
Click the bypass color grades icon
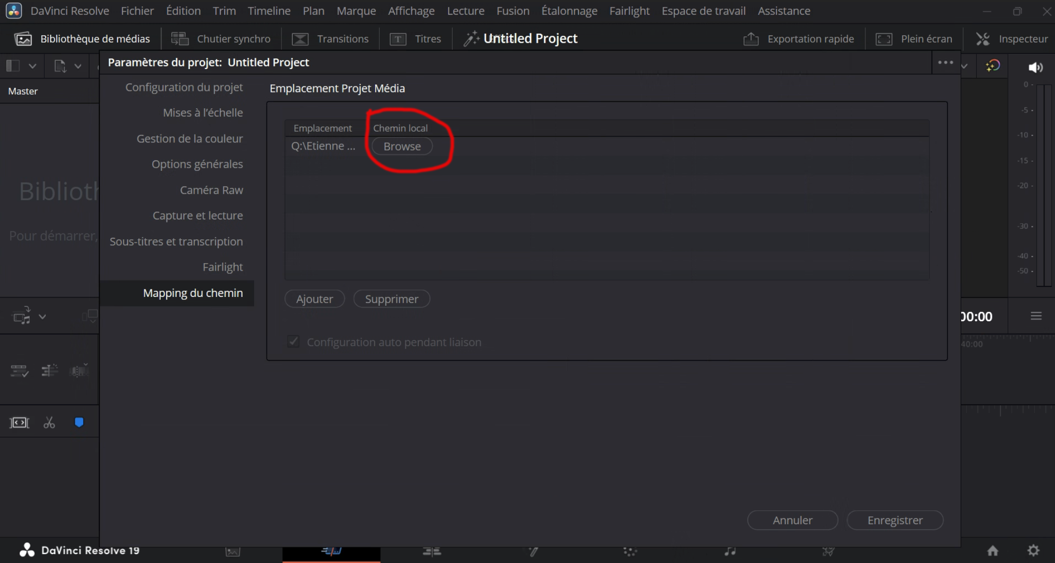[992, 66]
